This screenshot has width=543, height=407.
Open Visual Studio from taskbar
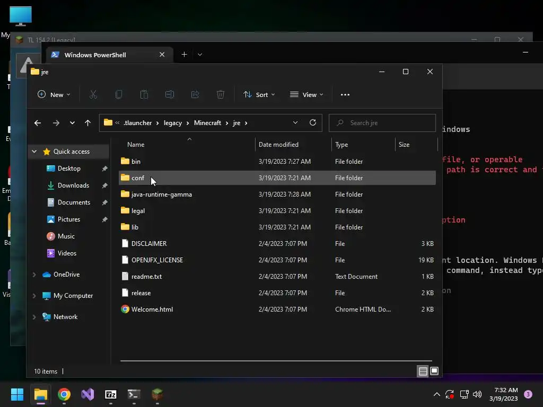87,394
